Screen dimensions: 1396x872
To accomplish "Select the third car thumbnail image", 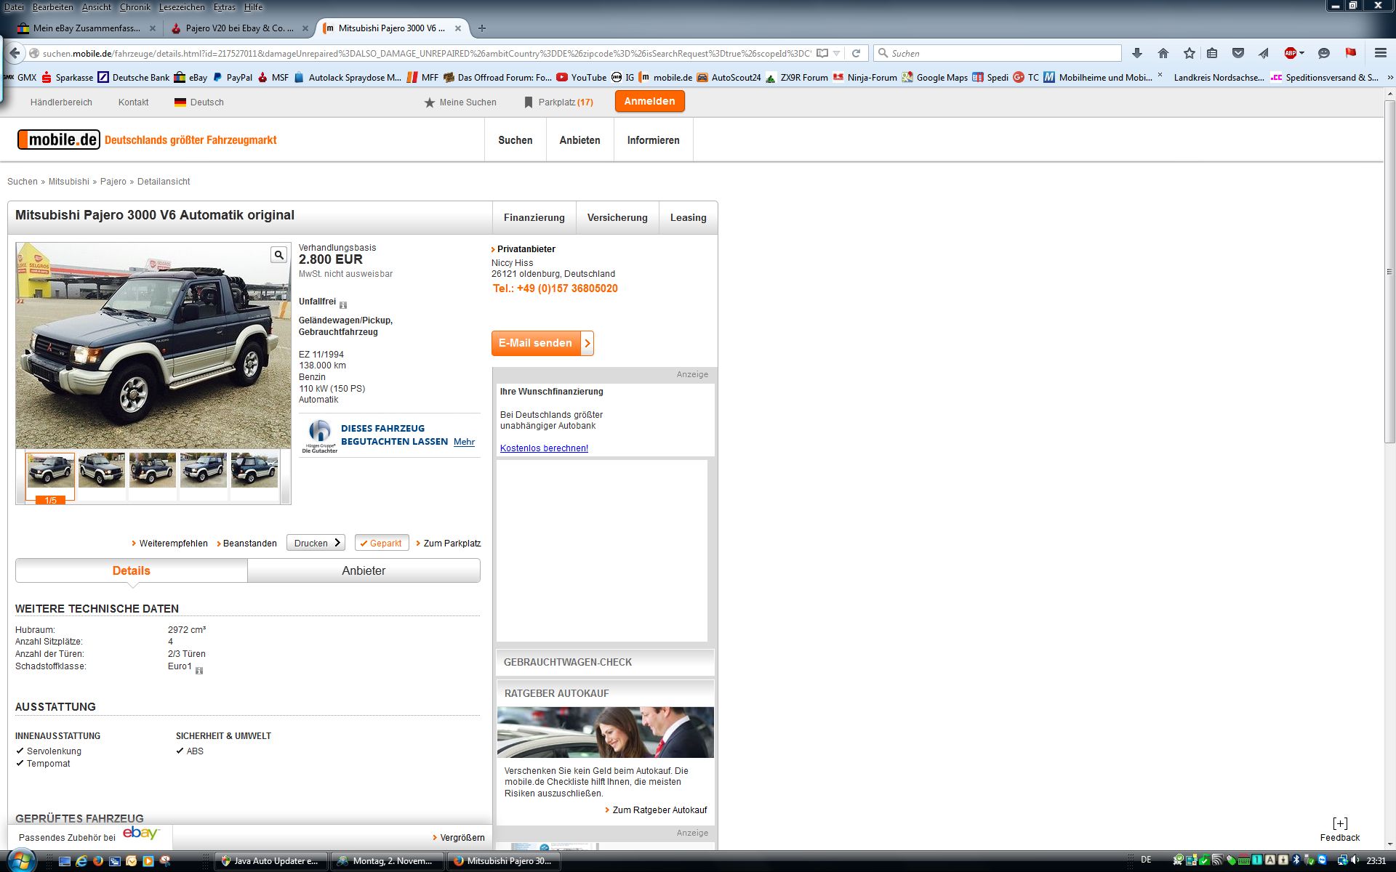I will (152, 470).
